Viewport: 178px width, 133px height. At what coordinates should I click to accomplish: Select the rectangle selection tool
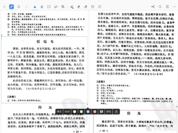[x=49, y=7]
